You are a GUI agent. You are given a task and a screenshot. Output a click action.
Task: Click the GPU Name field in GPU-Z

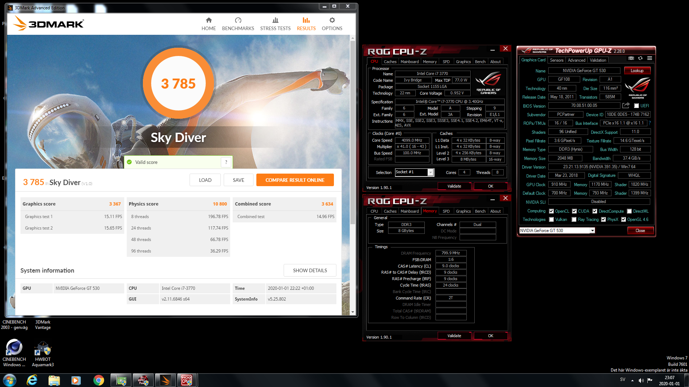[584, 71]
